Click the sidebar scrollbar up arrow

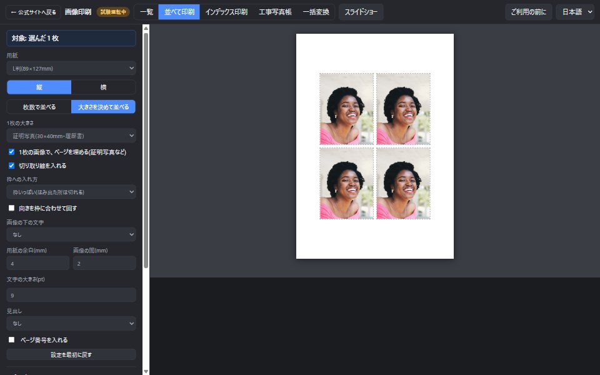[x=146, y=28]
